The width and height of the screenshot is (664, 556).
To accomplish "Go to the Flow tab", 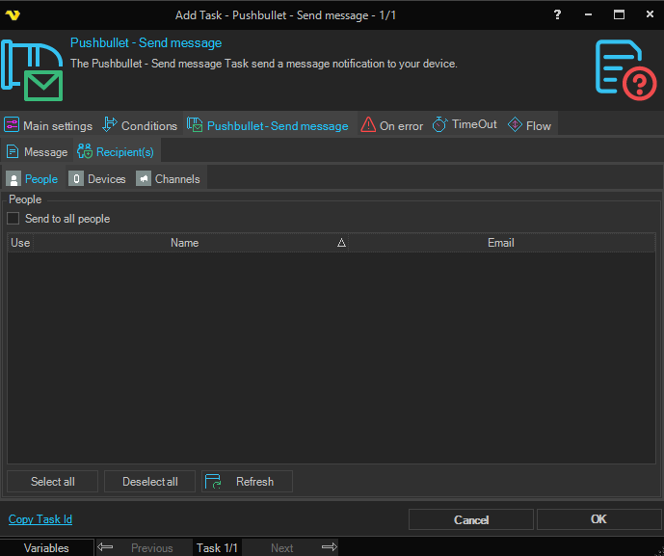I will pyautogui.click(x=529, y=125).
